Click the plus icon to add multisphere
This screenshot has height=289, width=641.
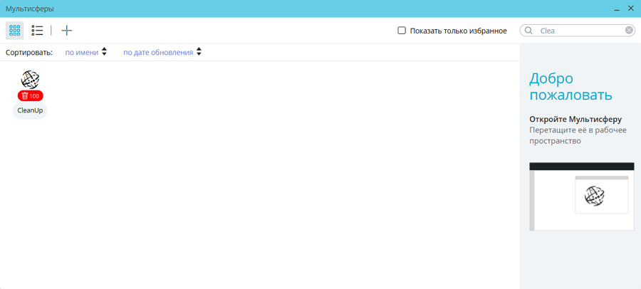point(66,31)
